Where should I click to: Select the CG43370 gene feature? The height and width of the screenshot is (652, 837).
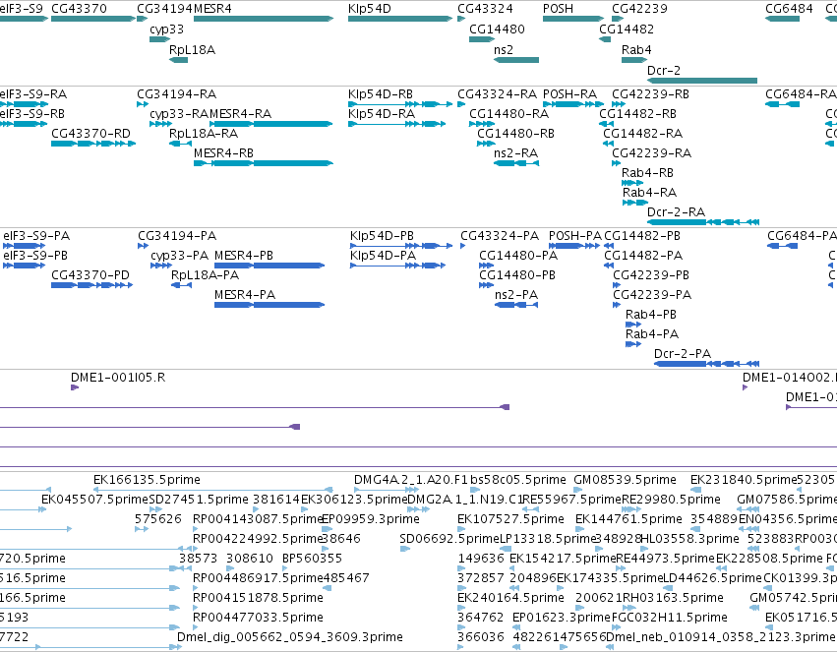(x=93, y=19)
